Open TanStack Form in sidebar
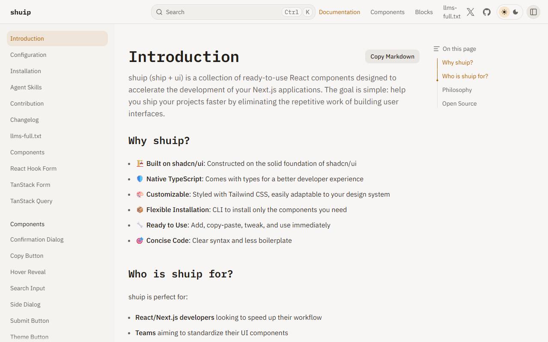The image size is (548, 342). pos(57,185)
